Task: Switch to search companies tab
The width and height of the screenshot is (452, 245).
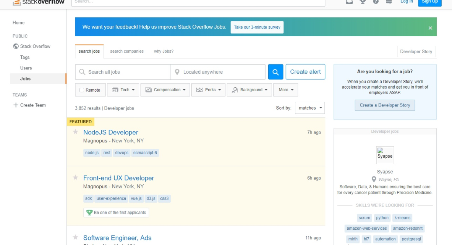Action: (x=127, y=51)
